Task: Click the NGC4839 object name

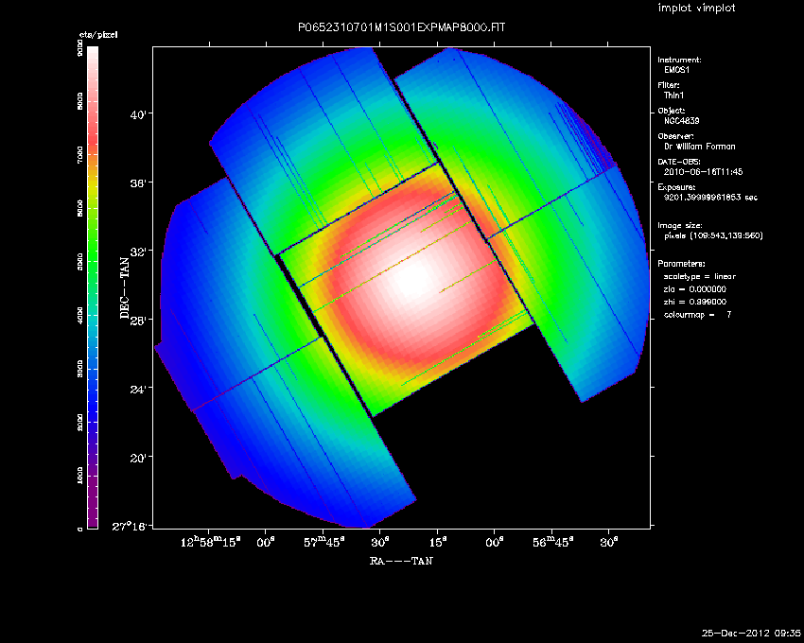Action: pos(681,121)
